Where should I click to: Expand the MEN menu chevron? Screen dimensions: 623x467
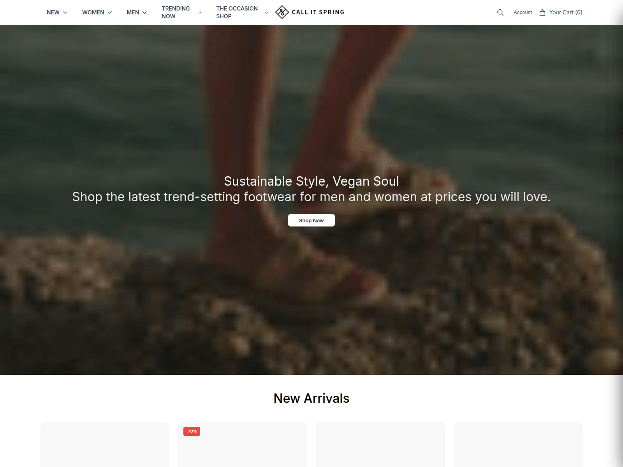[144, 12]
